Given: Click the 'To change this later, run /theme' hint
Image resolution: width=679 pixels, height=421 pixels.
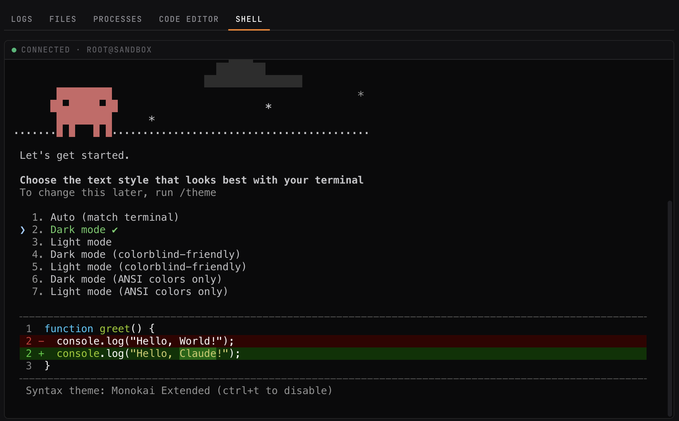Looking at the screenshot, I should click(118, 193).
